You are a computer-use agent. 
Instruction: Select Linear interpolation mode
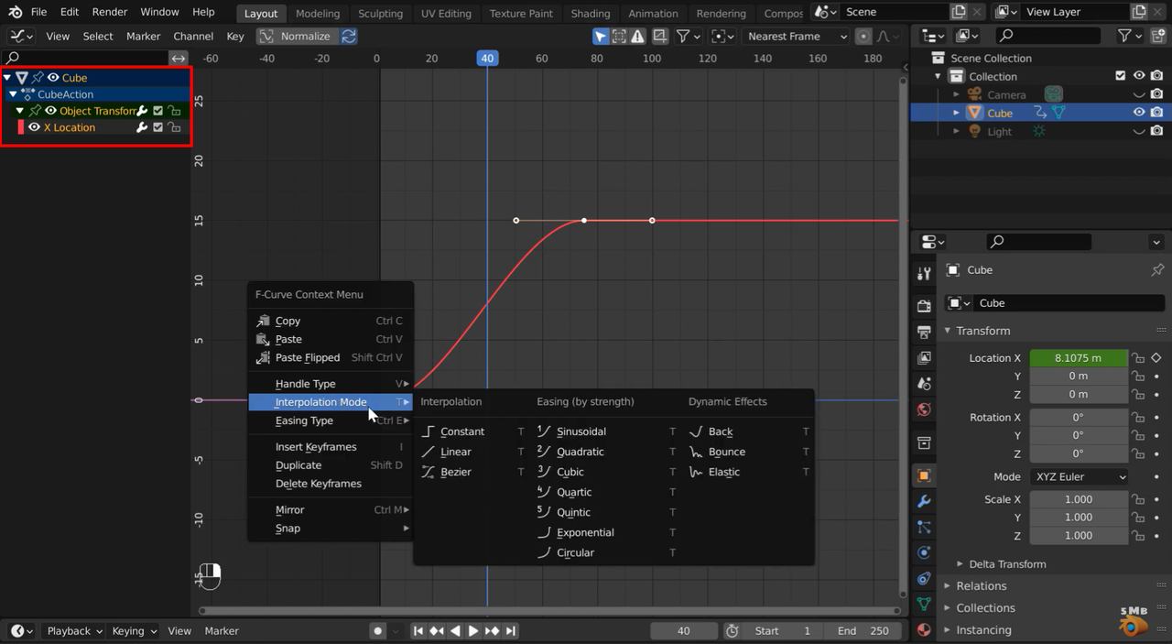pos(472,452)
